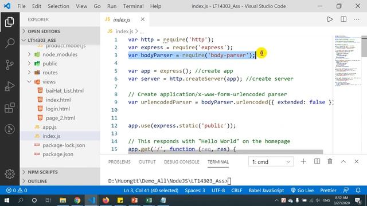This screenshot has width=367, height=206.
Task: Open the terminal selector dropdown 1: cmd
Action: 271,161
